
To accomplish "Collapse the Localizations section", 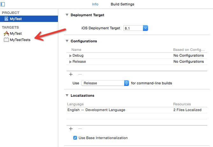I will click(x=67, y=95).
